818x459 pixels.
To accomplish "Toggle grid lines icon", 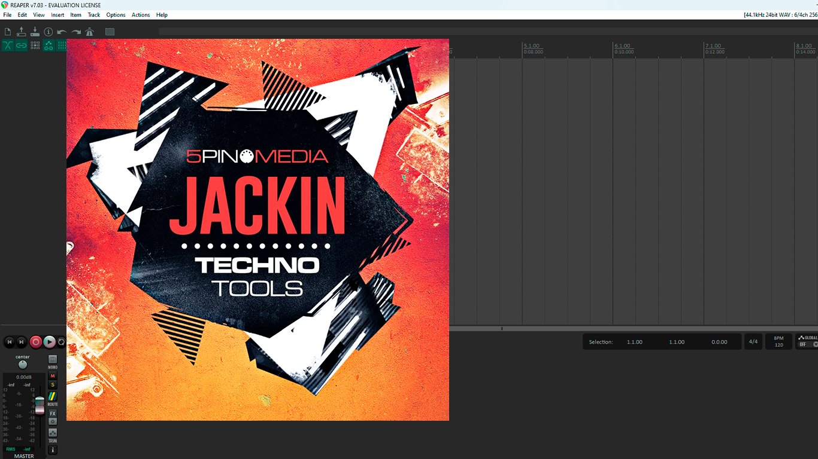I will coord(62,45).
